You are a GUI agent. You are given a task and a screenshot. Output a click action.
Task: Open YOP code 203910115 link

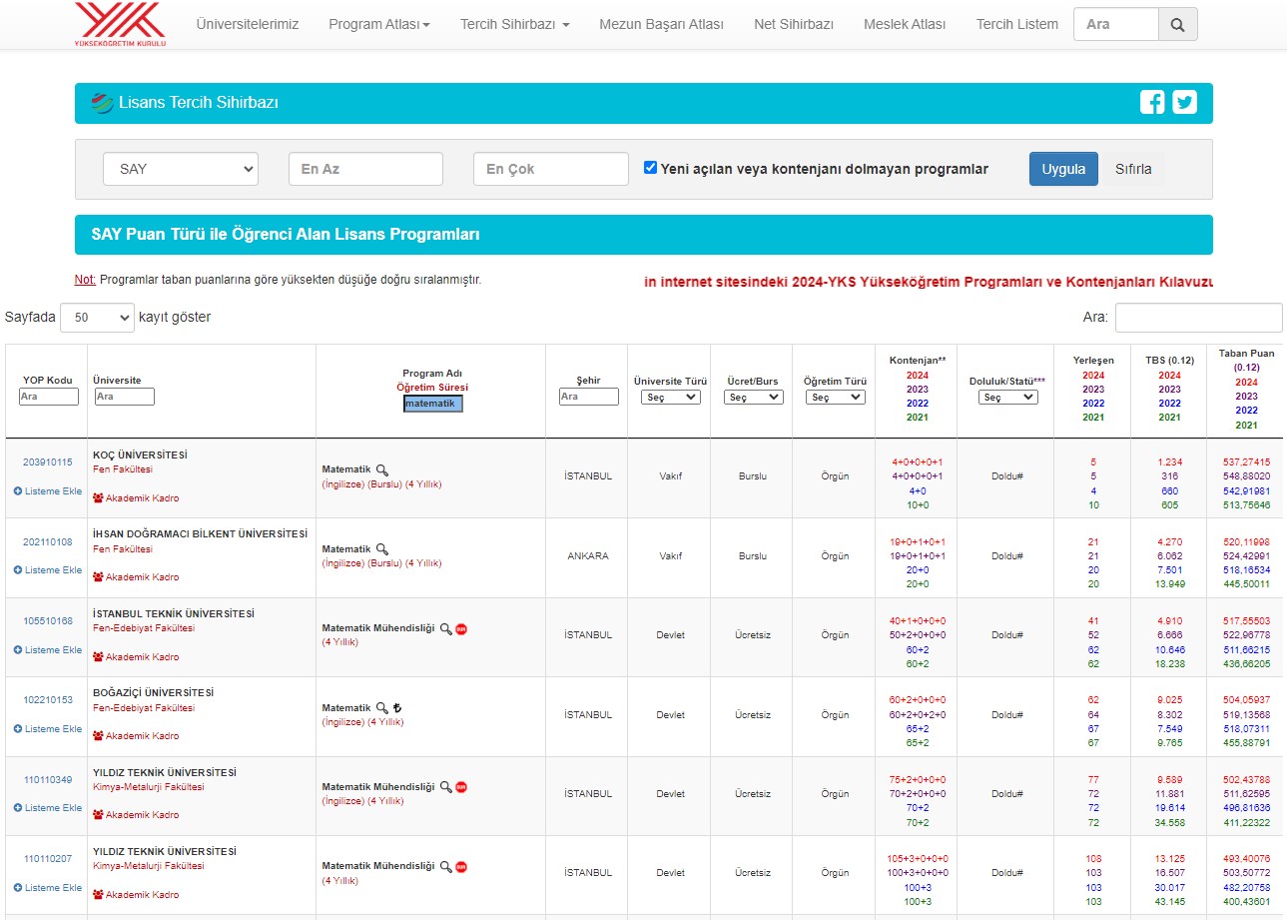pos(48,462)
